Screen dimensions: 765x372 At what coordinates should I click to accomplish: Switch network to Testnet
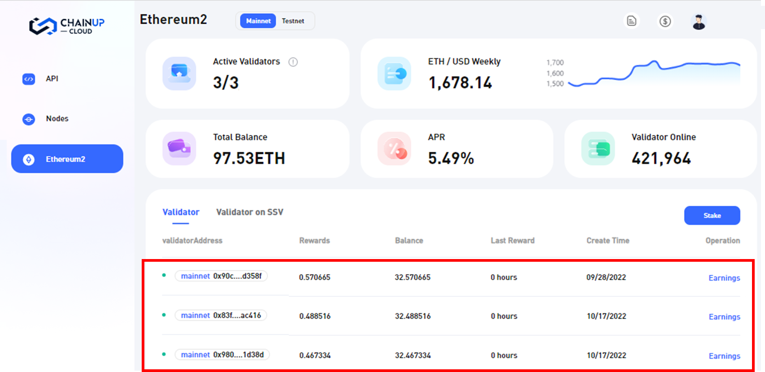[293, 21]
